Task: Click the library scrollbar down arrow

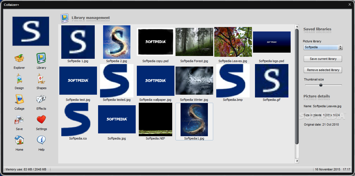Action: [x=297, y=161]
